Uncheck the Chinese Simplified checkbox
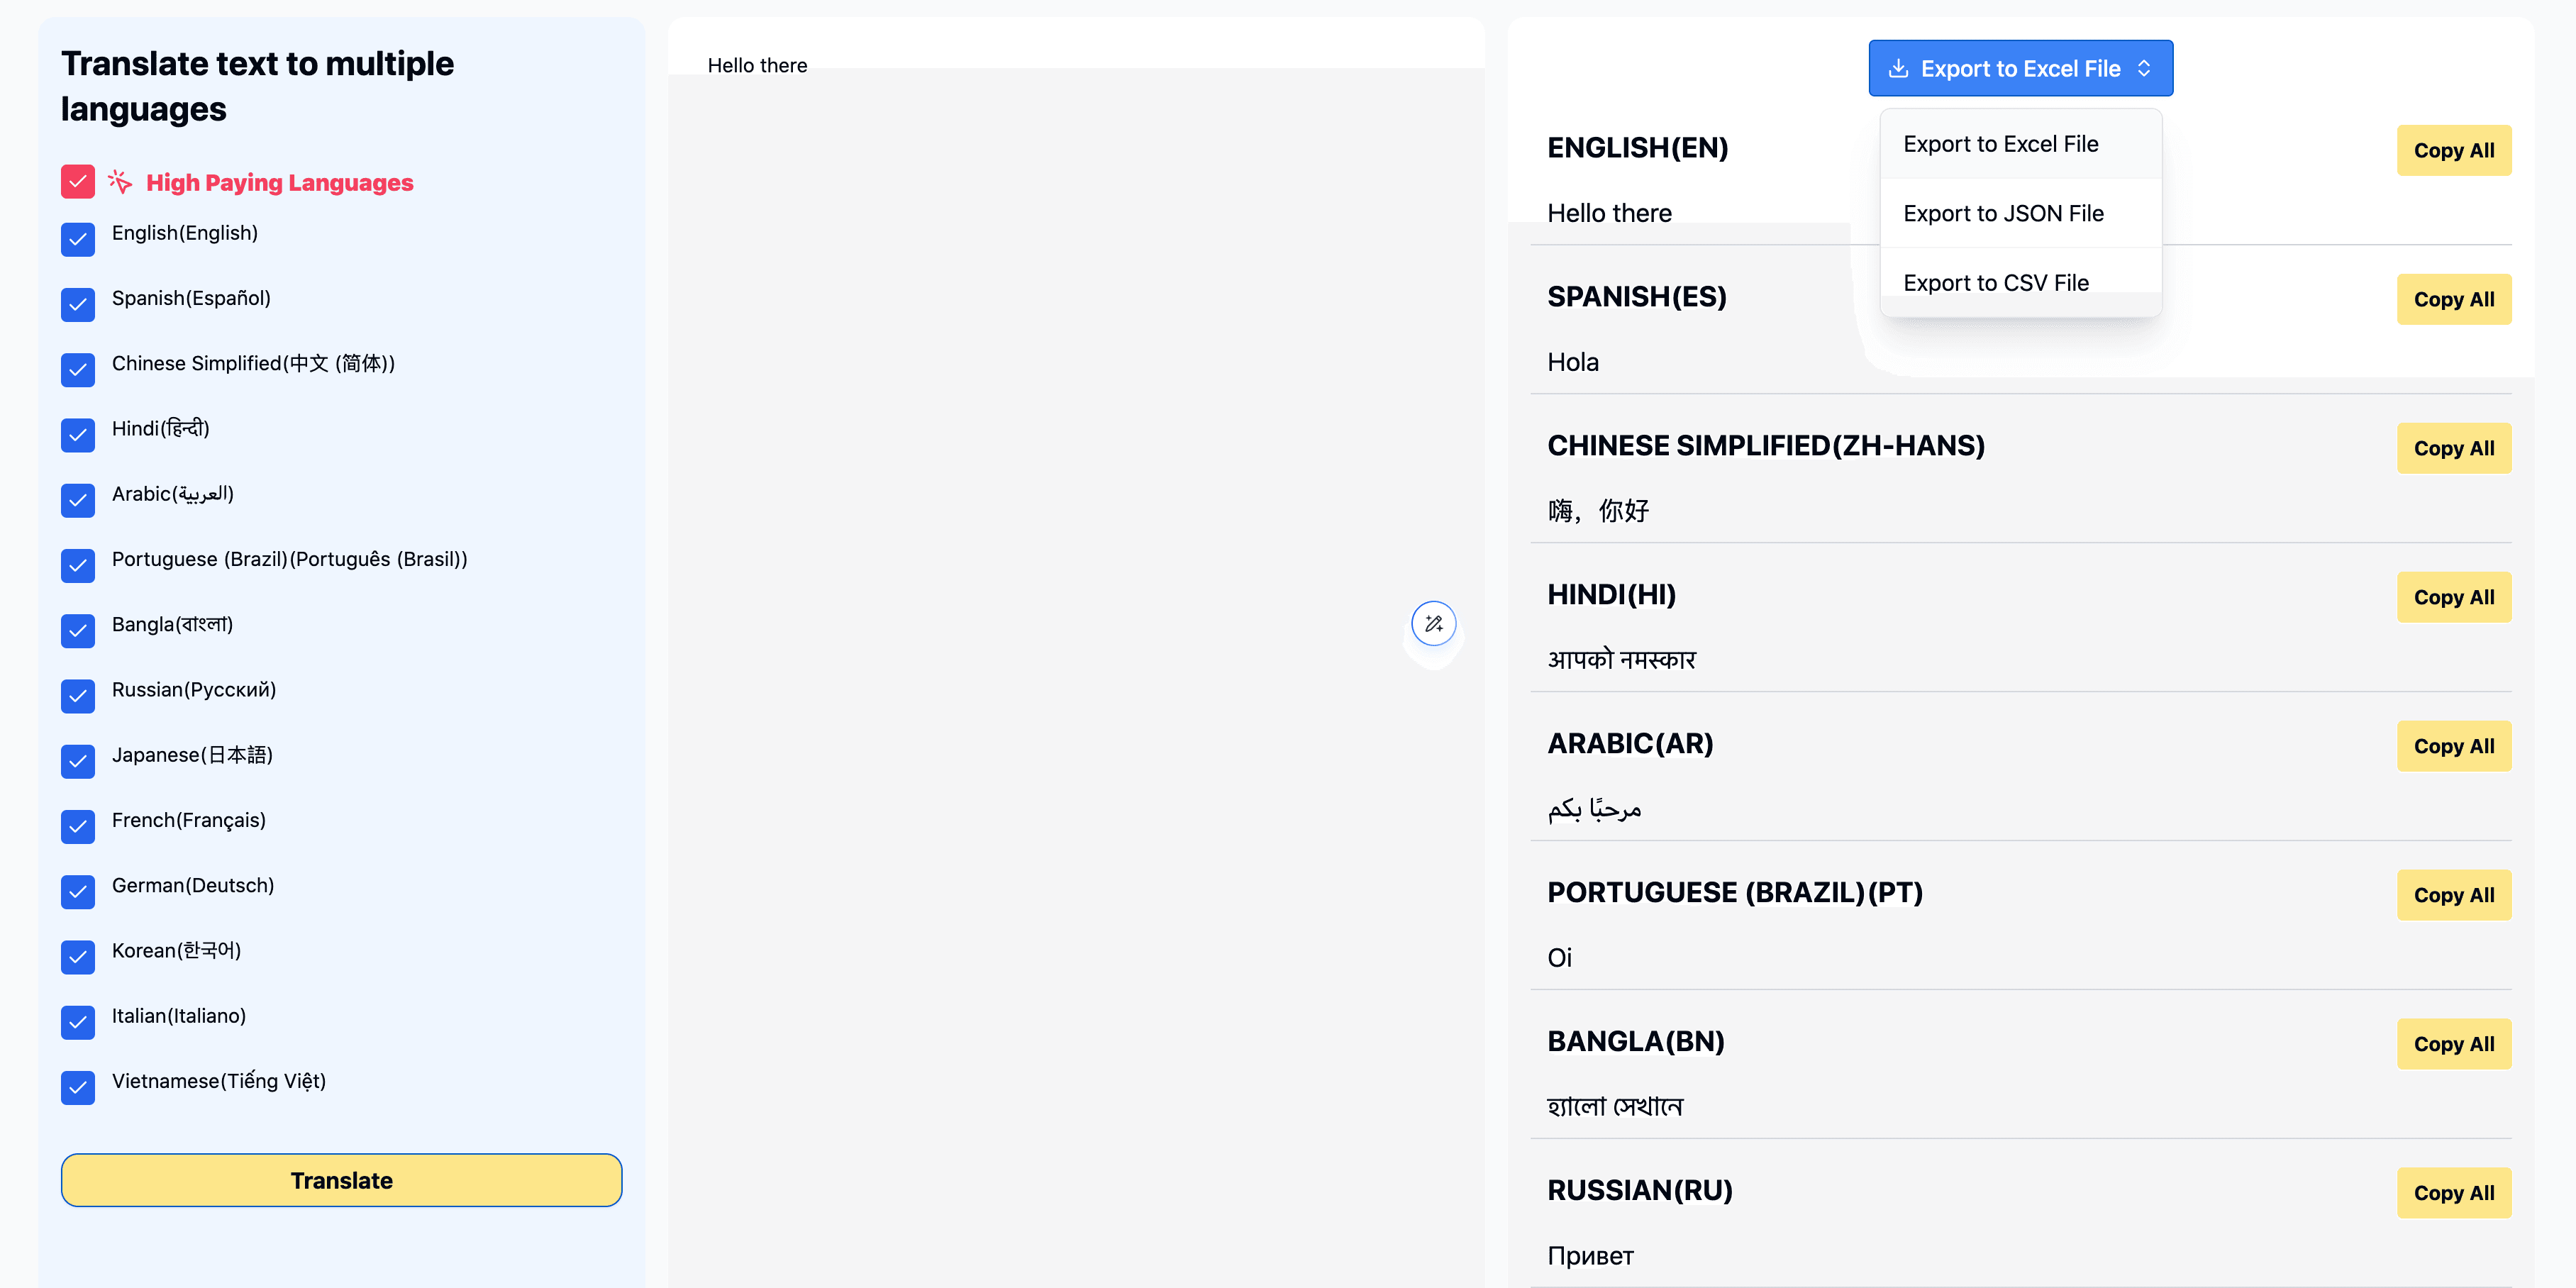2576x1288 pixels. [78, 369]
